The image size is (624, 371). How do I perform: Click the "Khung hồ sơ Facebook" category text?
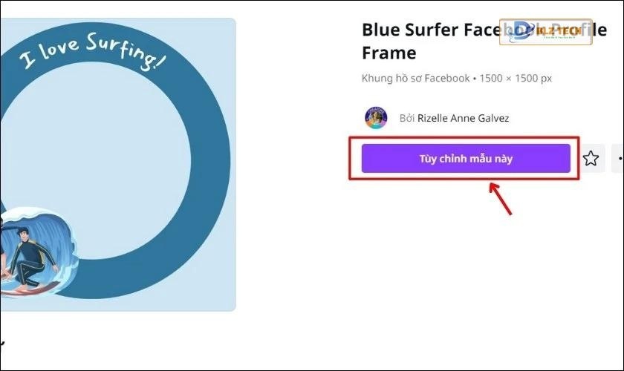(415, 78)
